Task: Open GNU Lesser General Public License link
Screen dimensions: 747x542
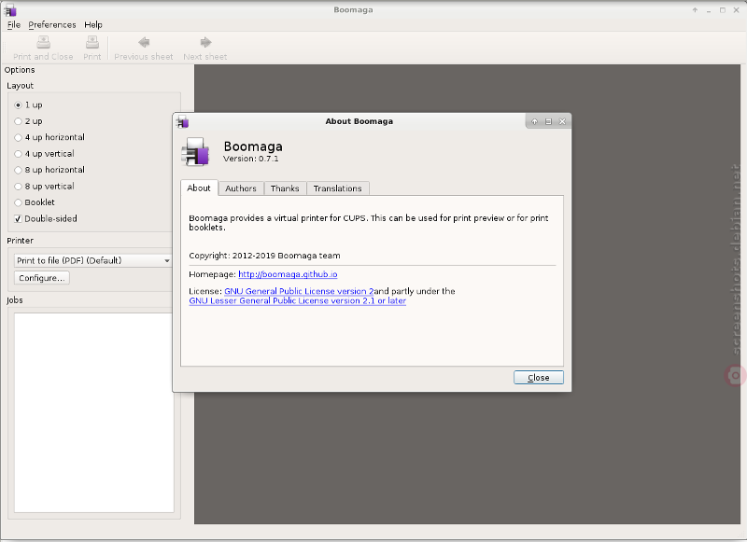Action: [297, 300]
